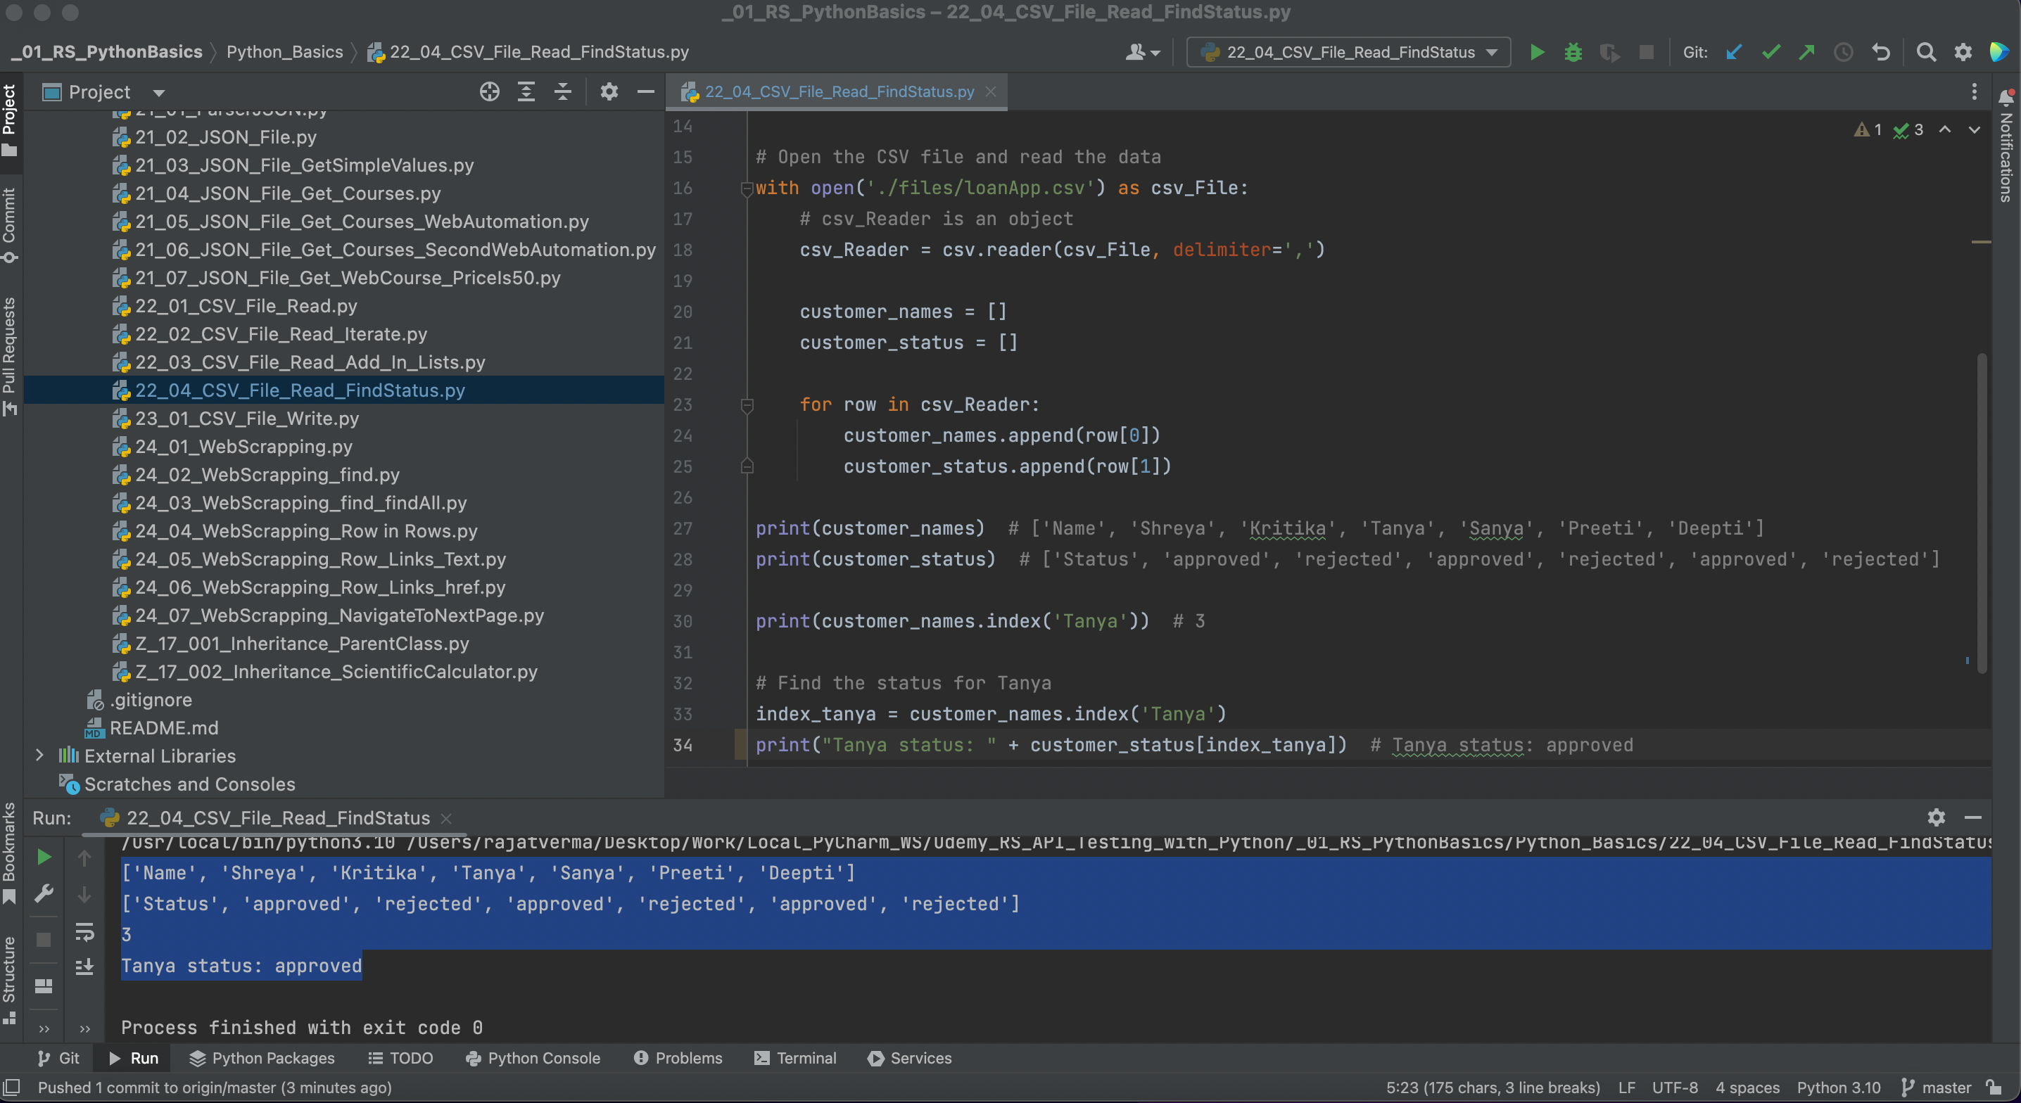Screen dimensions: 2021x1103
Task: Toggle the Pull Requests side panel
Action: (9, 357)
